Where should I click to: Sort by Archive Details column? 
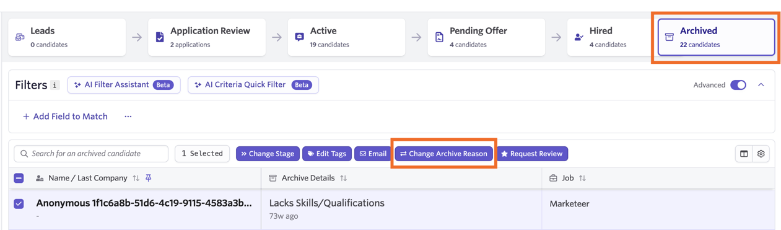344,178
